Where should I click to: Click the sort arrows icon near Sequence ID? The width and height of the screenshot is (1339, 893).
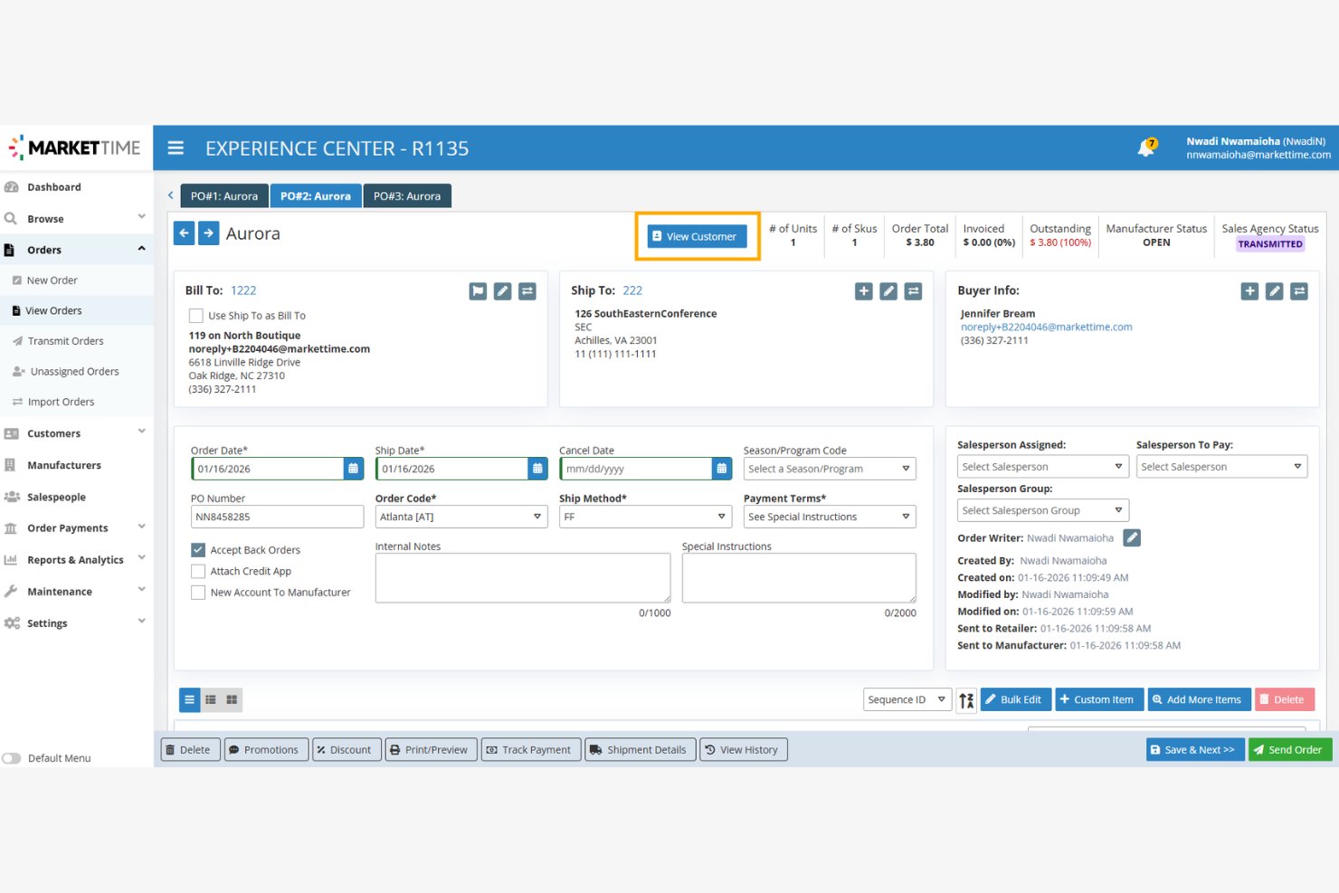pyautogui.click(x=966, y=699)
